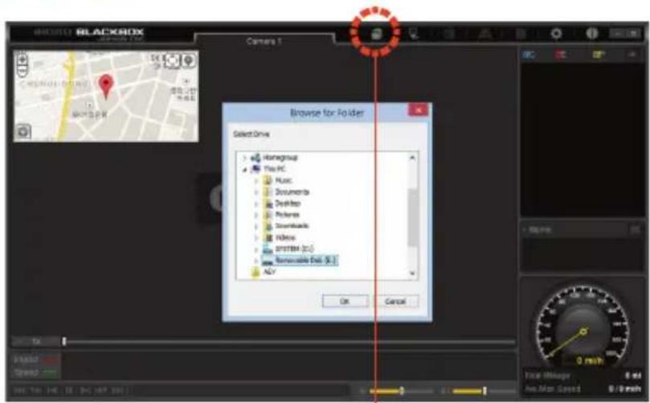Screen dimensions: 650x403
Task: Click the Speed graph legend label
Action: 27,372
